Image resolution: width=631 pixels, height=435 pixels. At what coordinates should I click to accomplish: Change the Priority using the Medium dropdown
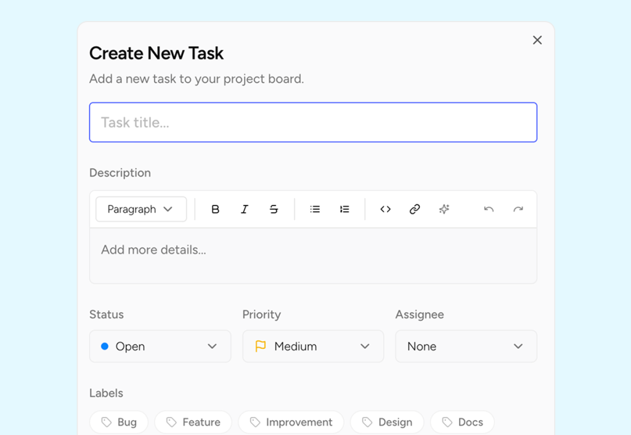coord(313,346)
